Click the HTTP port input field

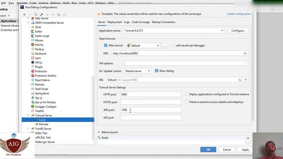click(151, 94)
